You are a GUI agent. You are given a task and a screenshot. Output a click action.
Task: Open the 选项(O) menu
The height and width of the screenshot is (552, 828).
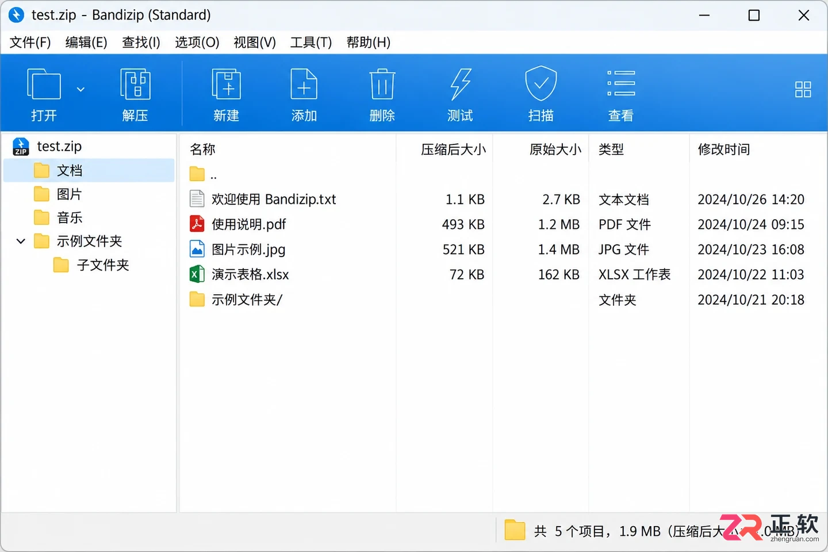[x=197, y=43]
